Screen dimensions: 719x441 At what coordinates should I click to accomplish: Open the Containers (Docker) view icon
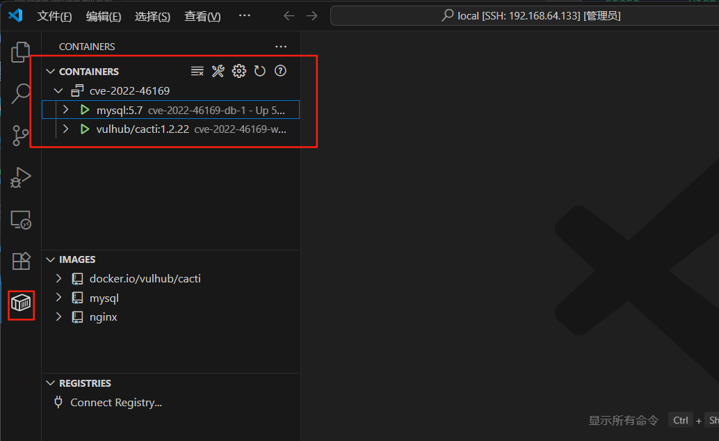[21, 303]
